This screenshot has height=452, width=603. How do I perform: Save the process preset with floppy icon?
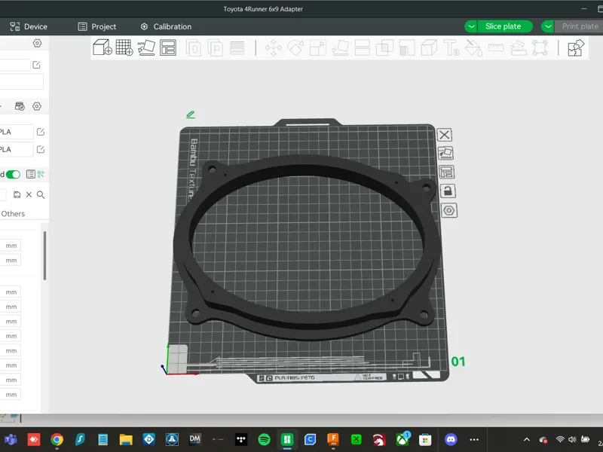[x=17, y=195]
